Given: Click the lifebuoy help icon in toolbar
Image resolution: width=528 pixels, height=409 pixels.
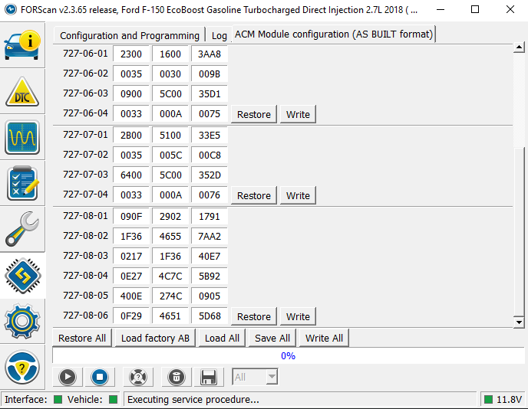Looking at the screenshot, I should click(x=138, y=377).
